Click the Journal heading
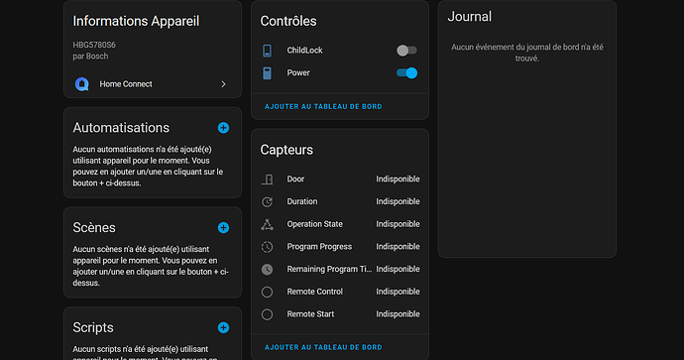This screenshot has height=360, width=684. pyautogui.click(x=469, y=17)
